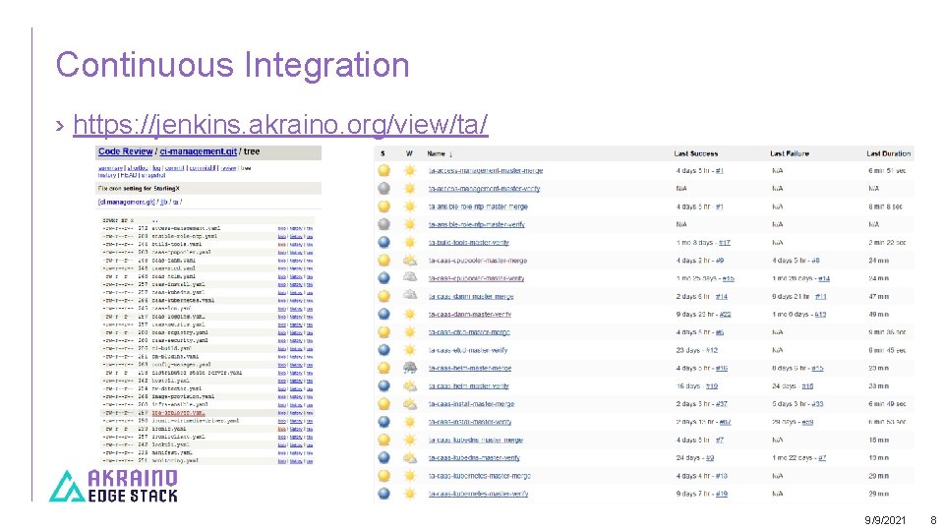Open ta-caas-kubernetes-master-verify job link
This screenshot has width=944, height=531.
pyautogui.click(x=478, y=494)
